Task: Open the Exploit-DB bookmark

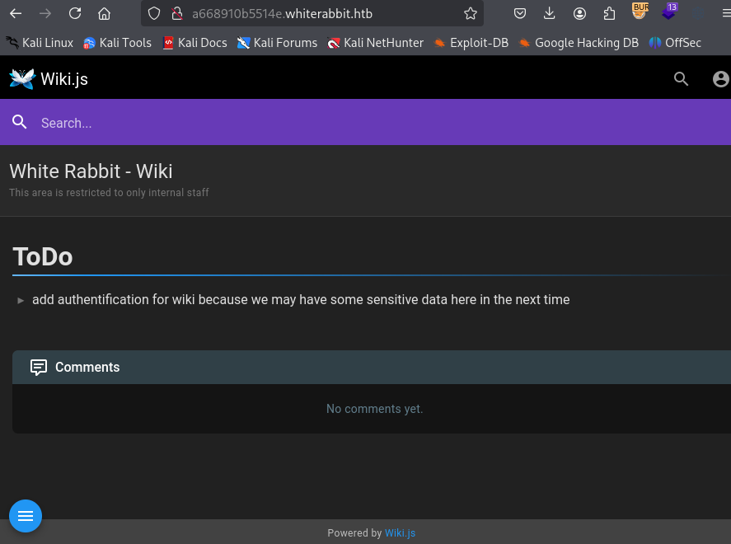Action: 471,43
